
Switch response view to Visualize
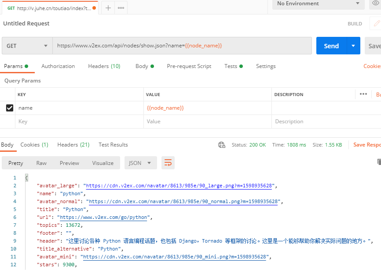pos(103,163)
